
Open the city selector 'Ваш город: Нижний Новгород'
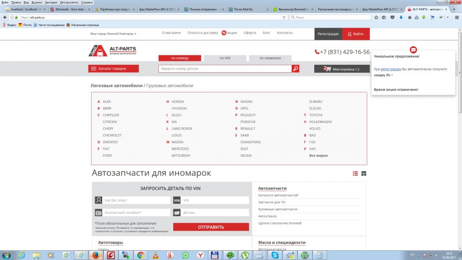(113, 34)
